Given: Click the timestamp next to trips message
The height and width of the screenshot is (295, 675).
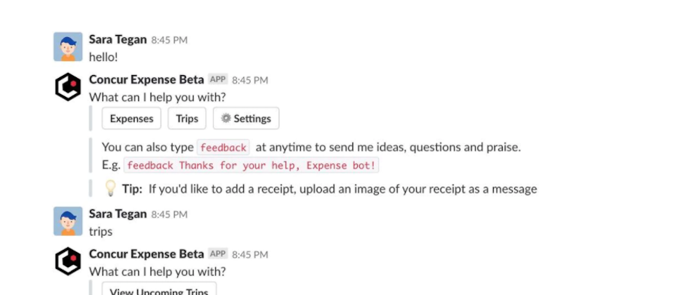Looking at the screenshot, I should coord(169,215).
